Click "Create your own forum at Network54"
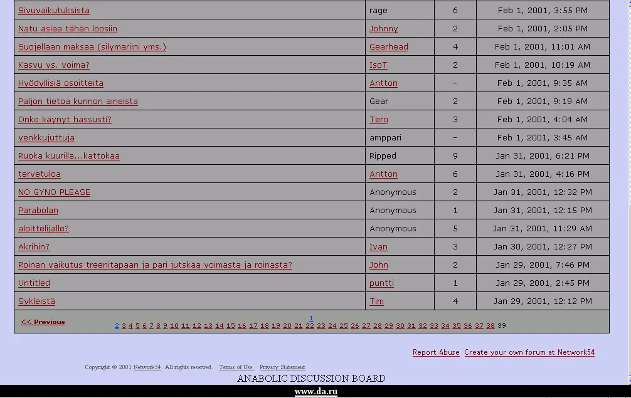Viewport: 631px width, 398px height. pyautogui.click(x=529, y=353)
